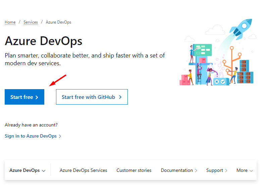Open the Support nav link
The image size is (260, 185).
217,171
